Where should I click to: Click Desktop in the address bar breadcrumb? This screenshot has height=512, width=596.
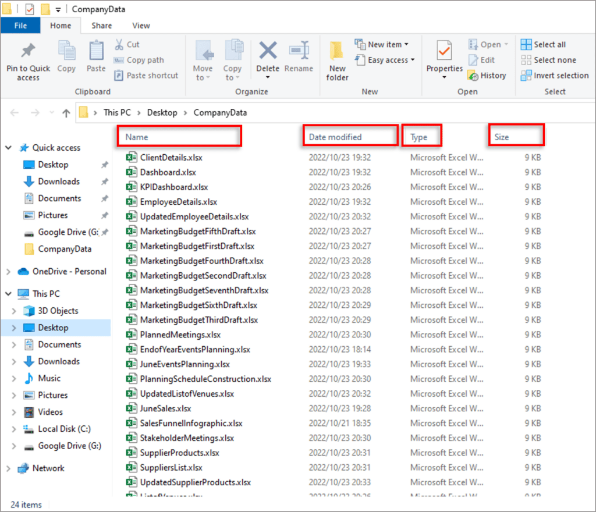tap(162, 113)
